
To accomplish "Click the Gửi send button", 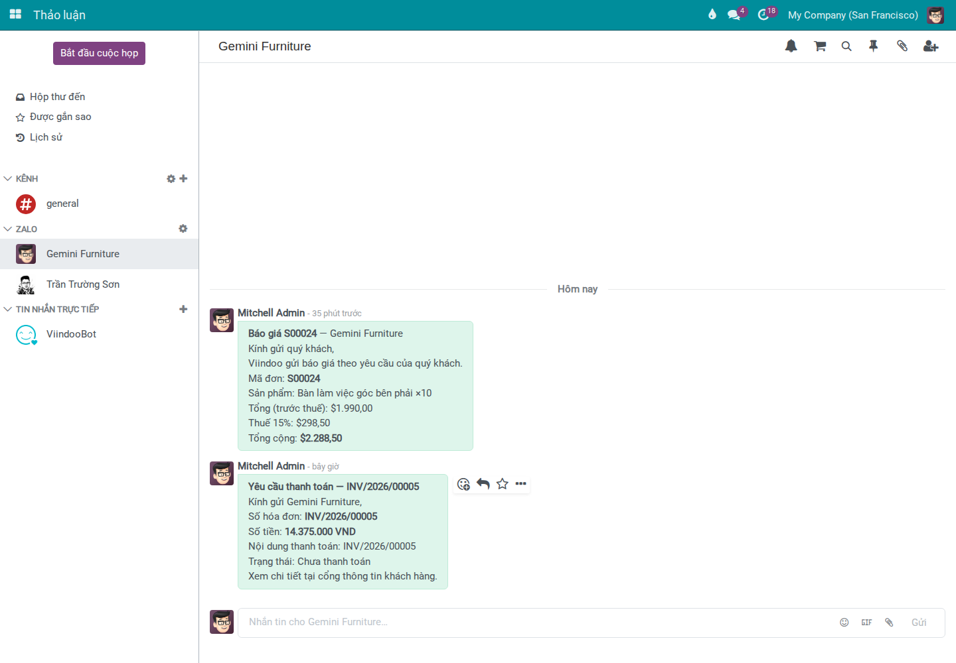I will (919, 623).
